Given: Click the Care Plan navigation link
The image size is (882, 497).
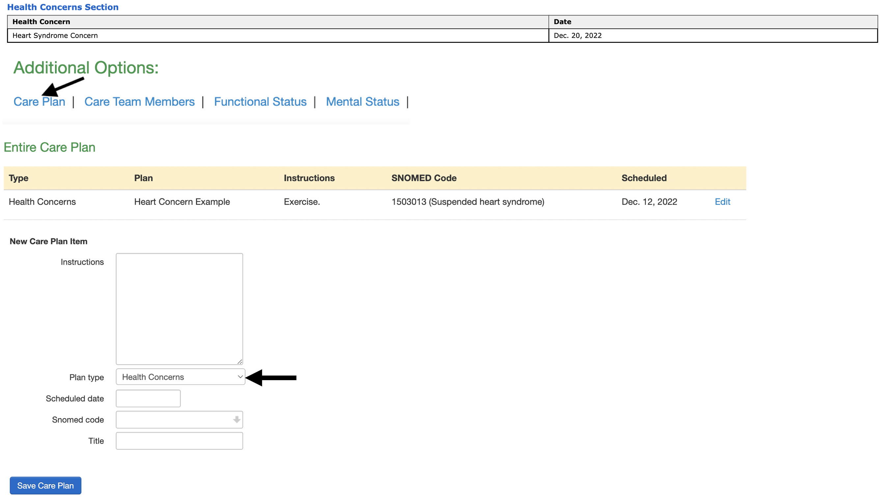Looking at the screenshot, I should [40, 101].
